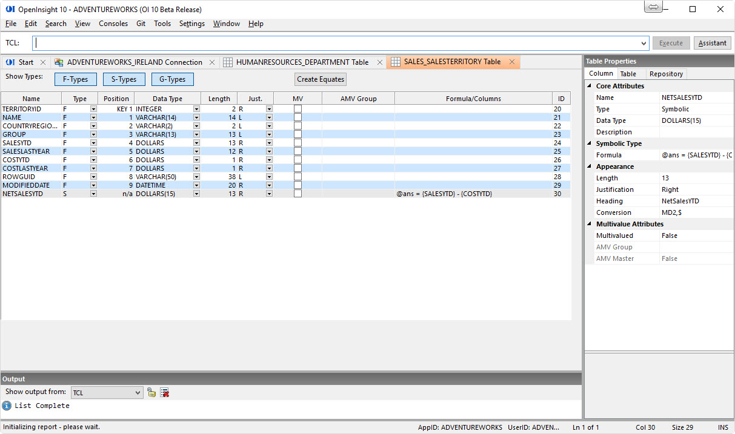The height and width of the screenshot is (434, 735).
Task: Collapse the Core Attributes section
Action: click(x=589, y=86)
